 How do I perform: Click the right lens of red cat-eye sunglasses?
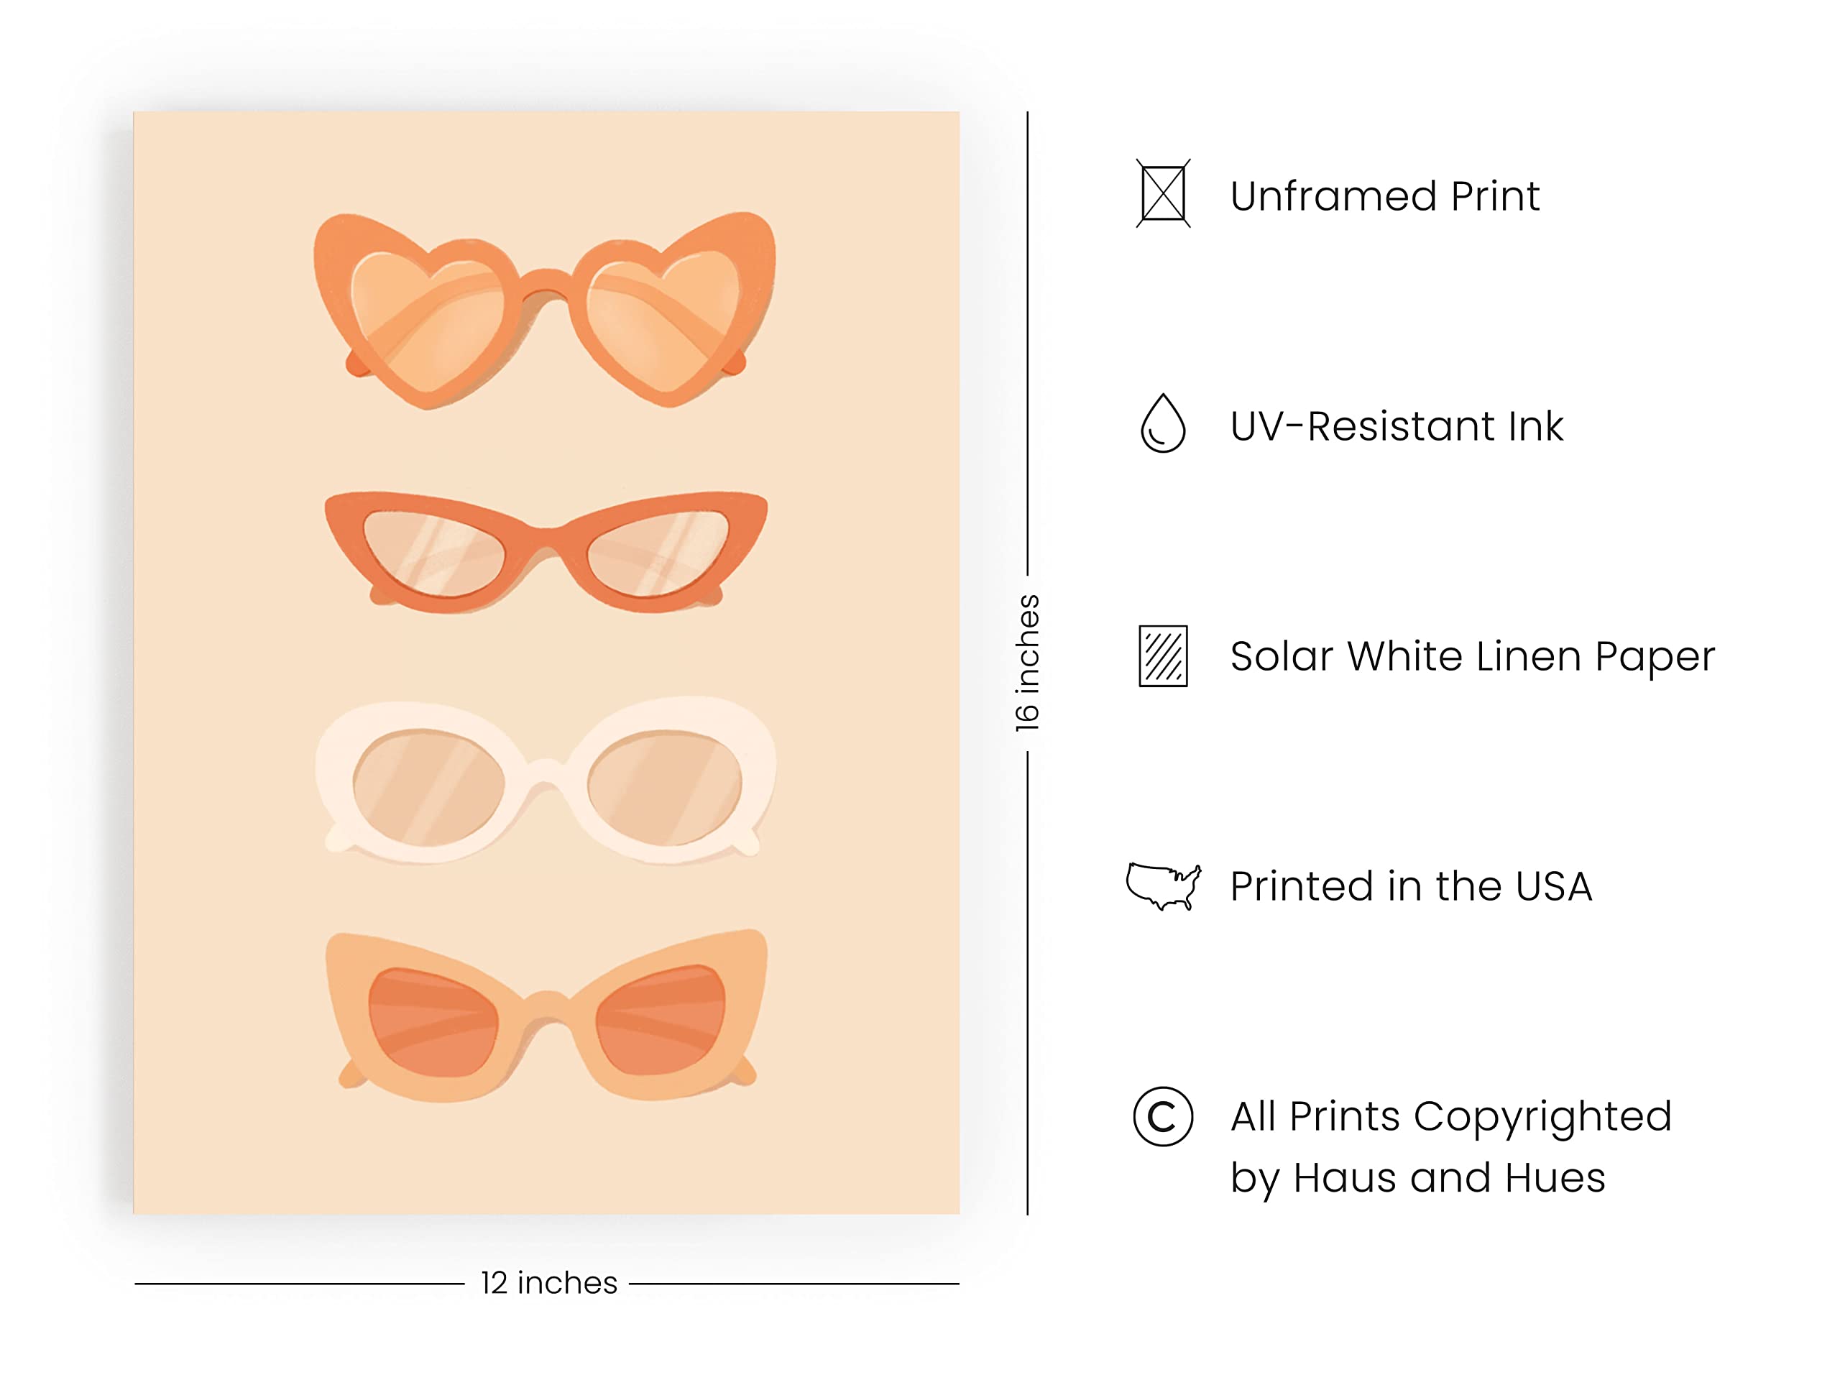(x=657, y=551)
